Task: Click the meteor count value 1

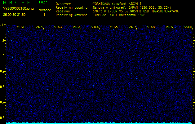Action: click(44, 15)
